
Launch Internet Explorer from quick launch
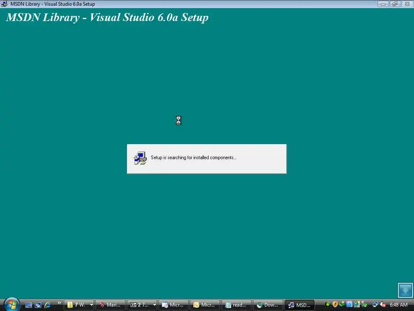click(48, 305)
